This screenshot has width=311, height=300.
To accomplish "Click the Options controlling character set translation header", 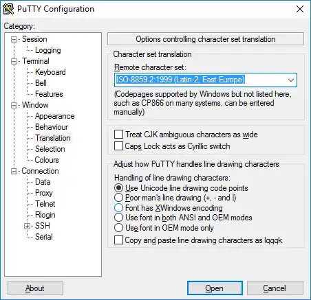I will point(206,39).
